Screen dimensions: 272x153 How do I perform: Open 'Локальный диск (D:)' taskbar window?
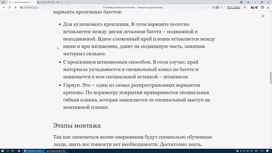click(57, 151)
